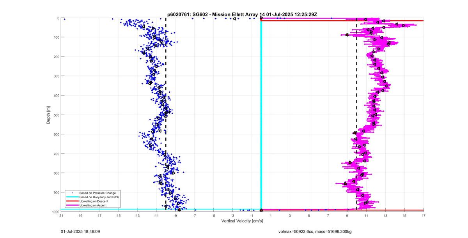Viewport: 468px width, 238px height.
Task: Click legend entry 'Based on Buoyancy and Pitch'
Action: coord(99,197)
